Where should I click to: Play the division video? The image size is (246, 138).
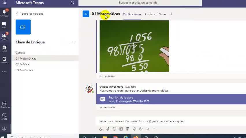pyautogui.click(x=135, y=46)
